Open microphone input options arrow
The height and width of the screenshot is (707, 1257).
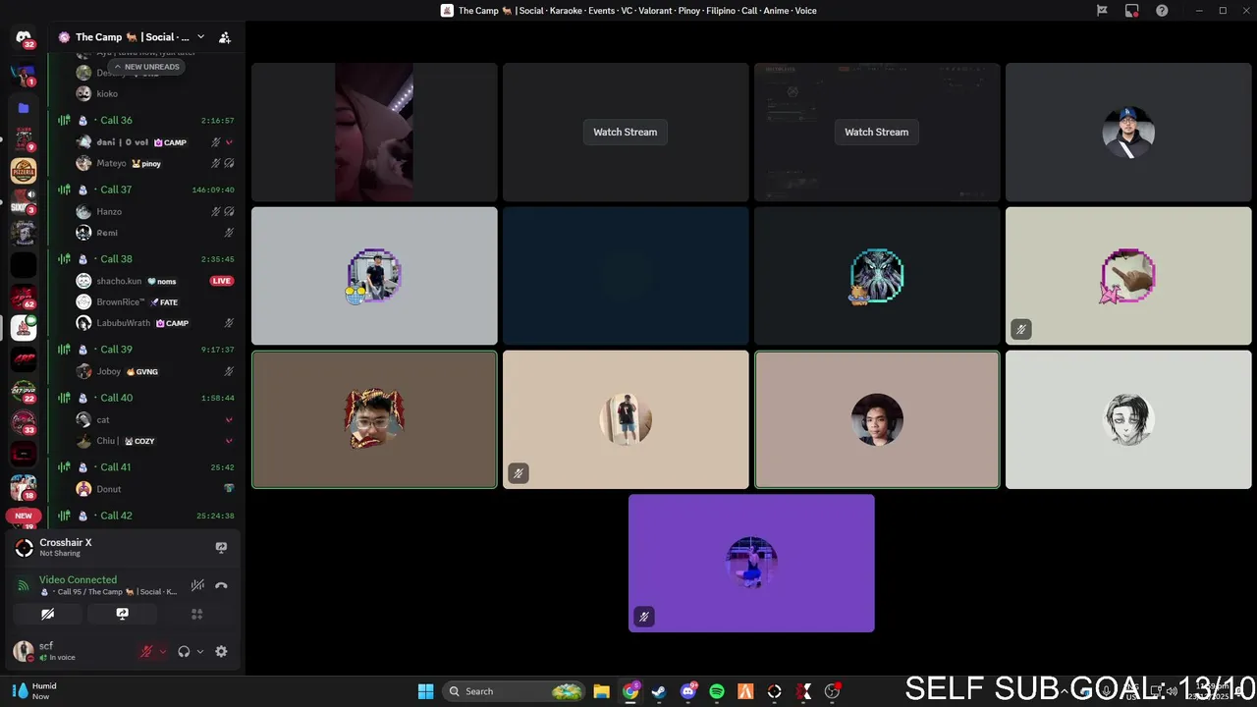pyautogui.click(x=163, y=651)
